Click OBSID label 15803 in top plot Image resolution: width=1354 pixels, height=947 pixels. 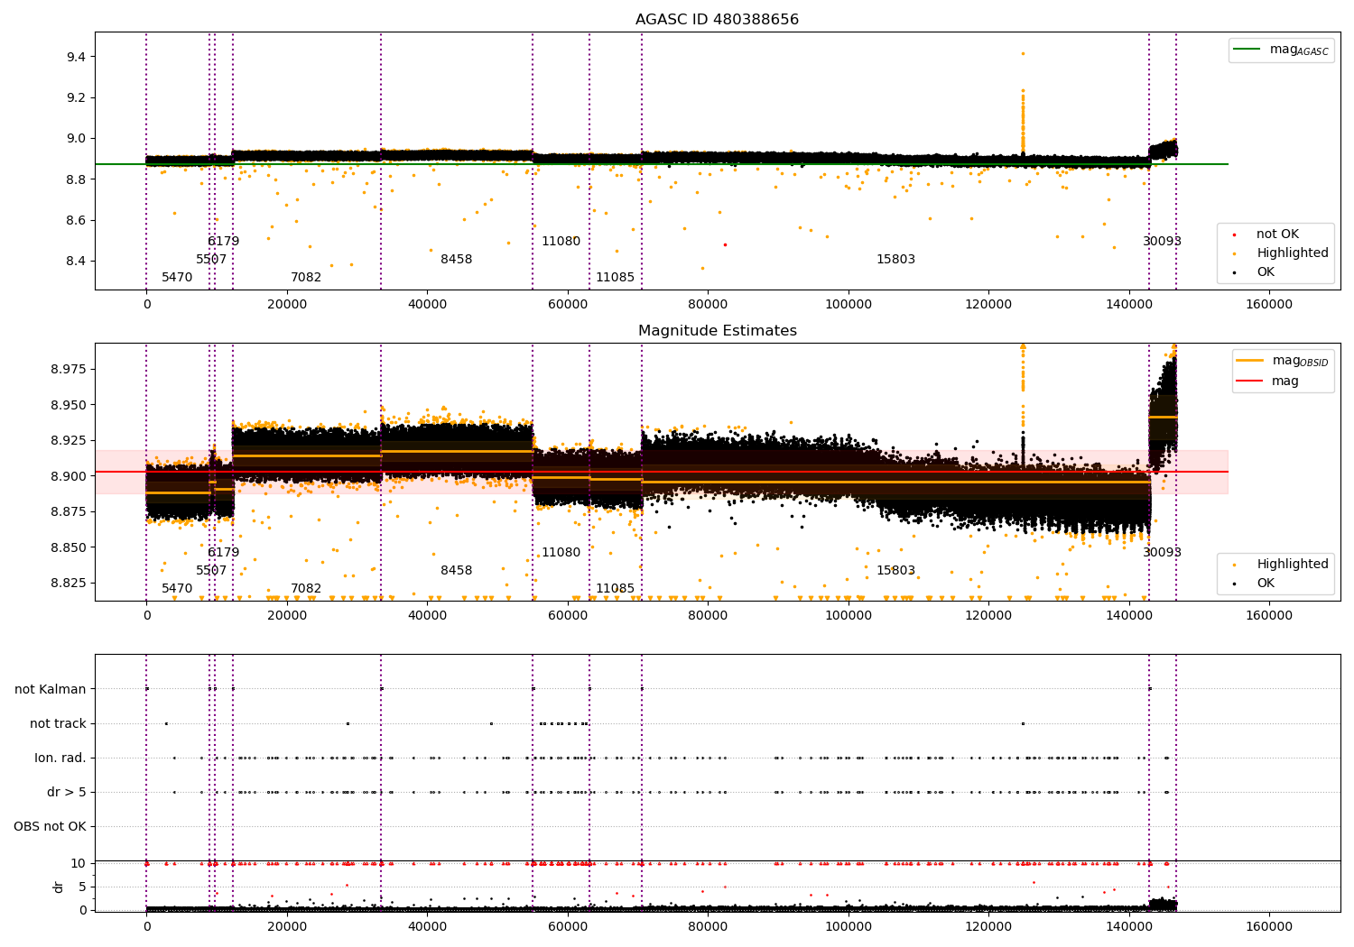click(895, 260)
